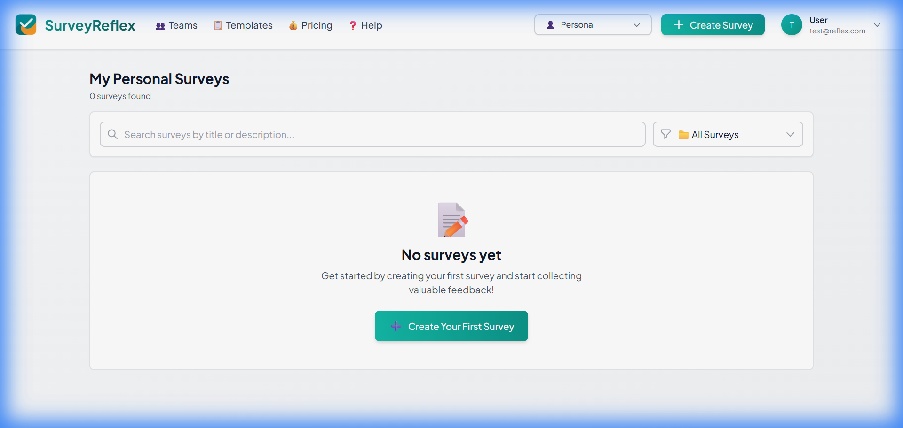Click the Teams people icon

coord(160,26)
